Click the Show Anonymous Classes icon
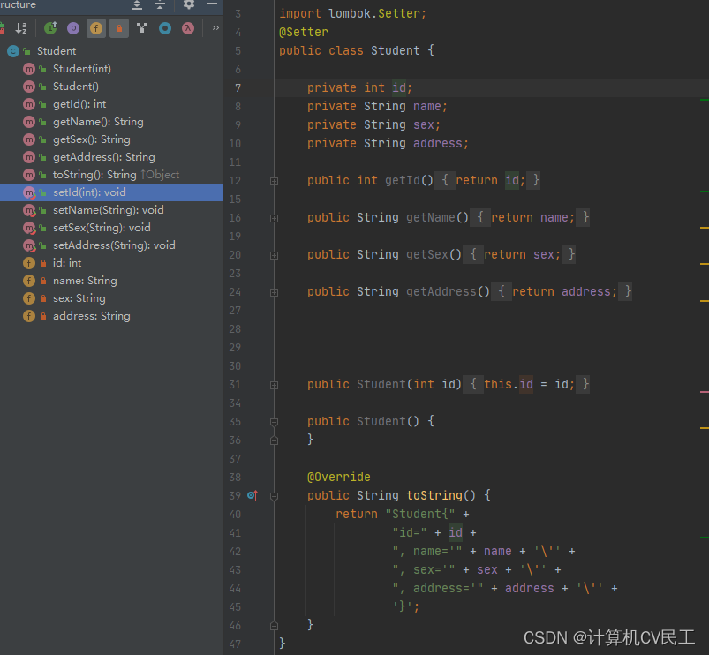709x655 pixels. (x=165, y=28)
